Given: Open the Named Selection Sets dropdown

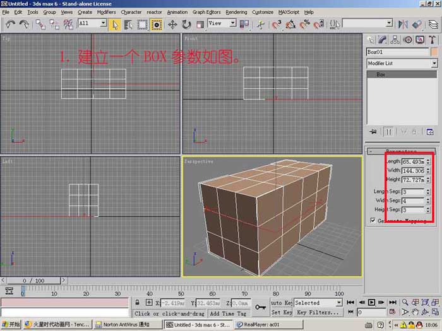Looking at the screenshot, I should [x=390, y=23].
